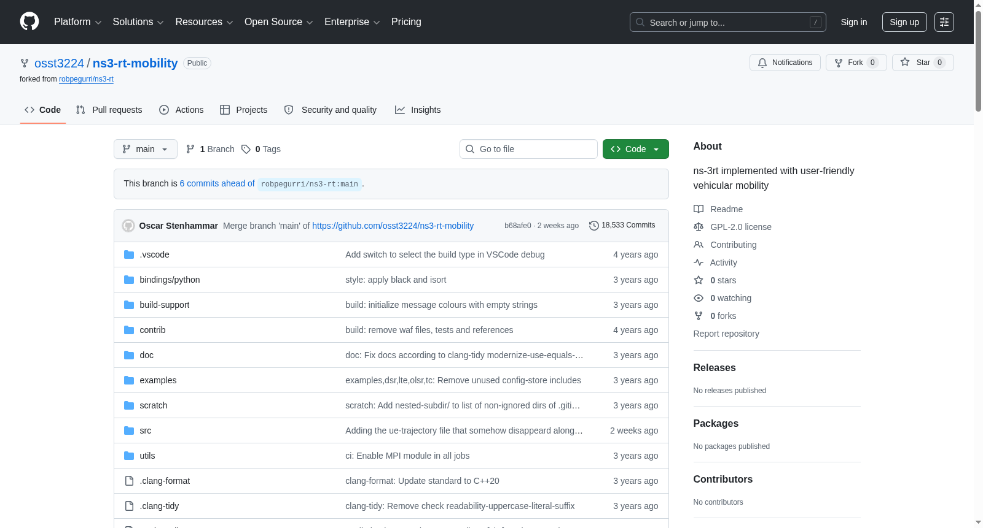
Task: Click the GitHub logo icon
Action: pyautogui.click(x=29, y=21)
